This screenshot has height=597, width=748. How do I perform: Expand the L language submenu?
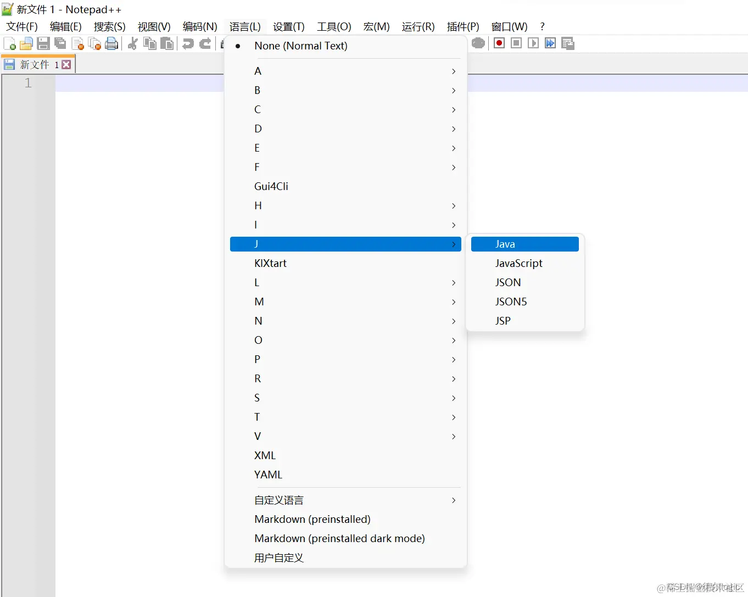tap(345, 283)
